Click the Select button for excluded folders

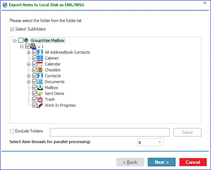pos(187,132)
